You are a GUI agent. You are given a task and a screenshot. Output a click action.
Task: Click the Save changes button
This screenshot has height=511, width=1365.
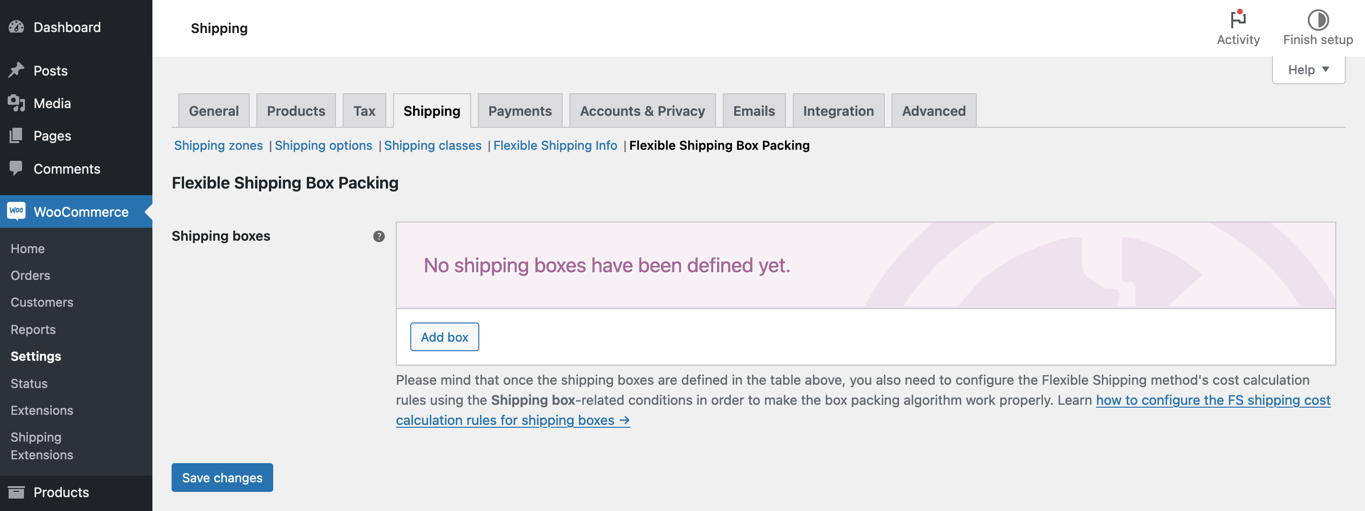click(x=222, y=477)
